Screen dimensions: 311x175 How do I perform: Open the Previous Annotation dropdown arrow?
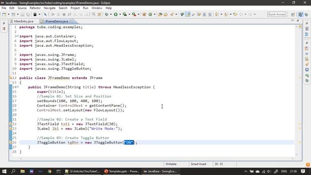[230, 14]
